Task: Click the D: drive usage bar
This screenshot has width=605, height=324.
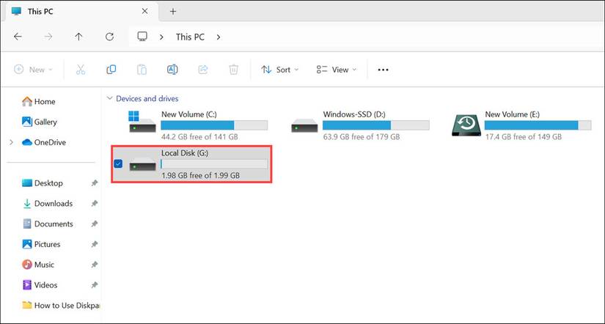Action: coord(375,125)
